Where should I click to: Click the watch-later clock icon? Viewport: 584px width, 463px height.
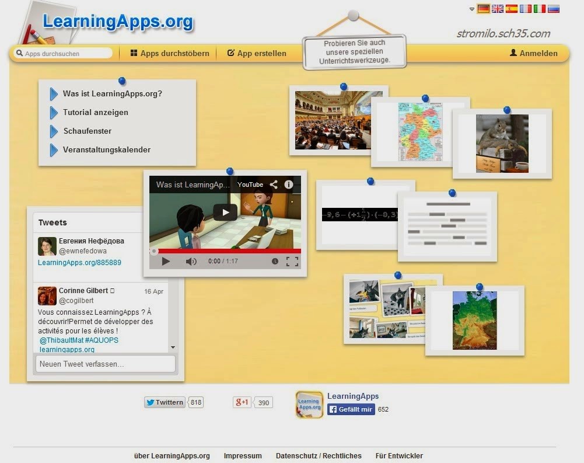click(275, 262)
